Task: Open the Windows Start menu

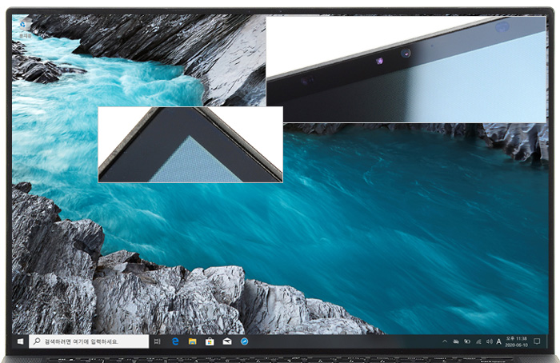Action: (20, 341)
